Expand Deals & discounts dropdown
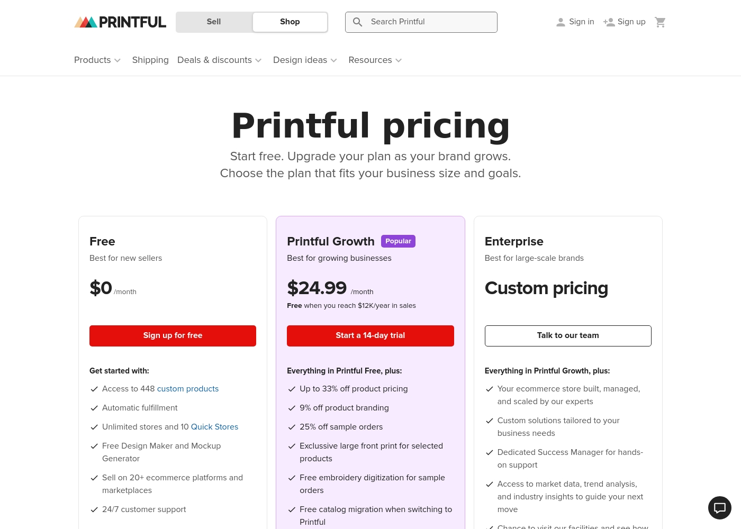This screenshot has height=529, width=741. (220, 60)
